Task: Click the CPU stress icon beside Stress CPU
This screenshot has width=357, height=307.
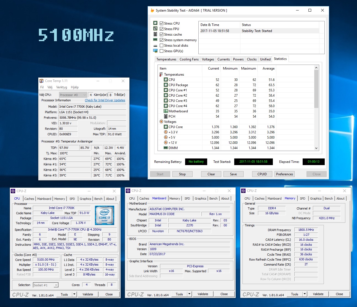Action: 155,23
